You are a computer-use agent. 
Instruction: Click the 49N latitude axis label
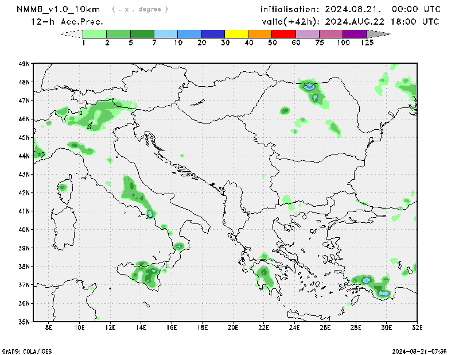tap(24, 64)
